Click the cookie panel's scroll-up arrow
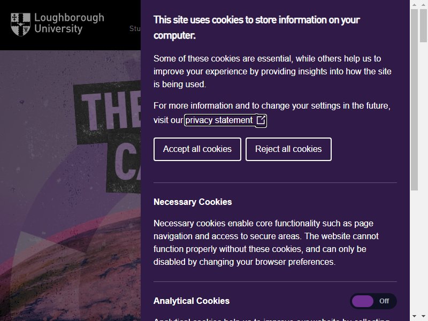The image size is (428, 321). coord(414,5)
